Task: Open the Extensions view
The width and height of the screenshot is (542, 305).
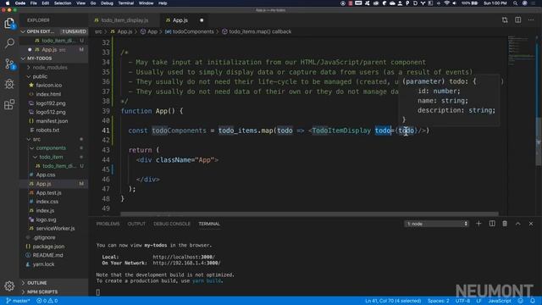Action: pos(9,104)
